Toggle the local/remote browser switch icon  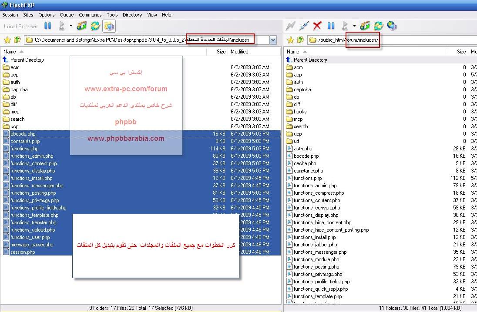click(x=109, y=26)
